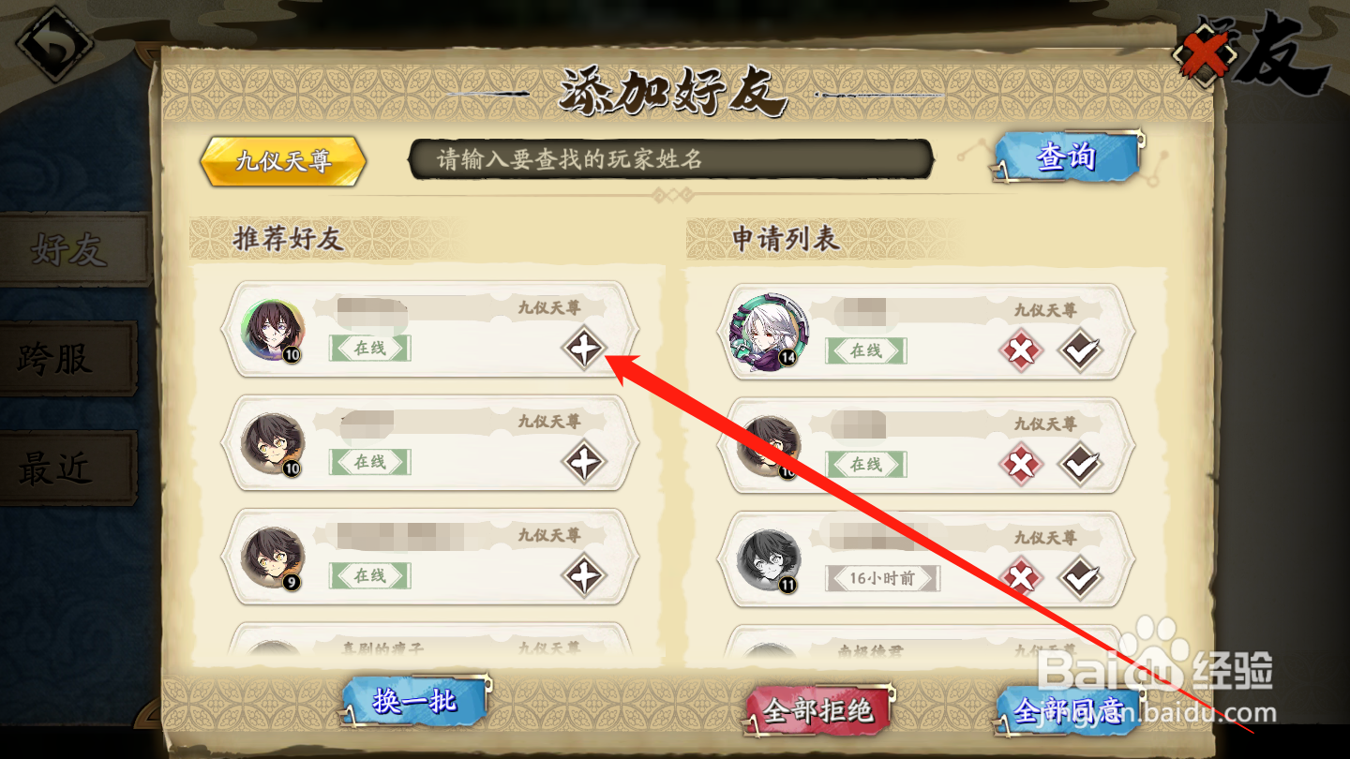Close the 添加好友 panel with red X
The image size is (1350, 759).
point(1206,54)
